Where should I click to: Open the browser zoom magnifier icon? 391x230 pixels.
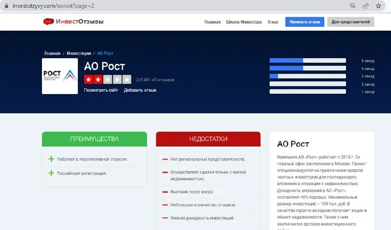tap(352, 6)
